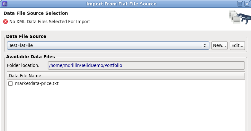Select the marketdata-price.txt file name

point(37,84)
